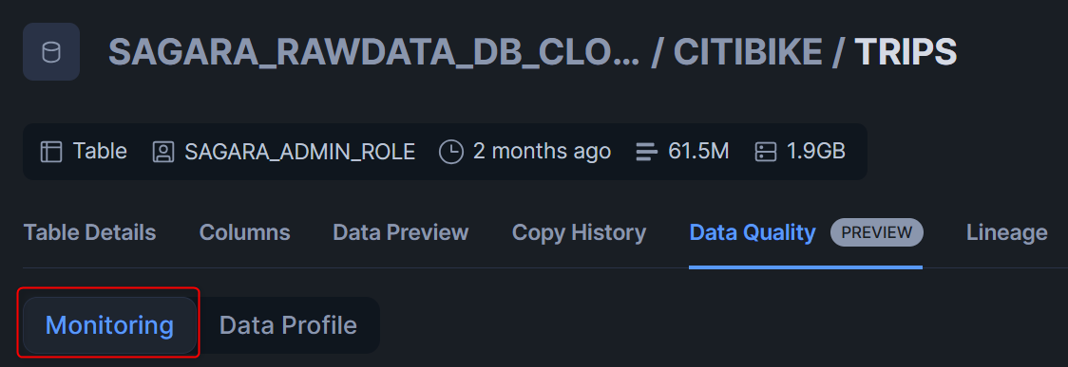This screenshot has width=1068, height=367.
Task: Click the clock icon for creation time
Action: pyautogui.click(x=451, y=152)
